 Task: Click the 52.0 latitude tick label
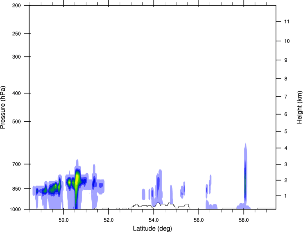click(109, 220)
